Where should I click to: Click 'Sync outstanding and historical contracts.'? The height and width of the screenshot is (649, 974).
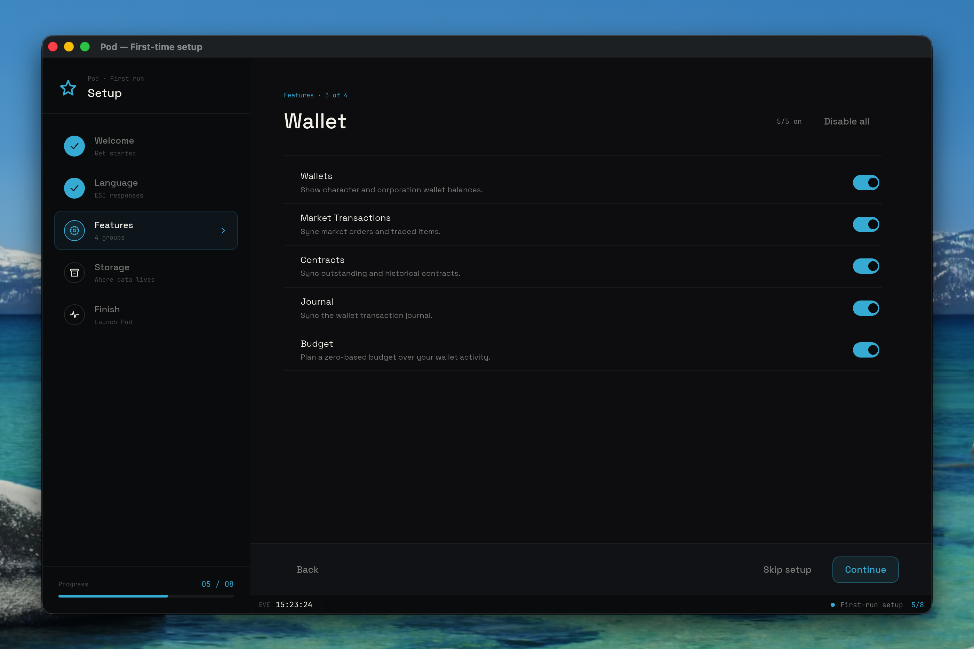point(381,274)
